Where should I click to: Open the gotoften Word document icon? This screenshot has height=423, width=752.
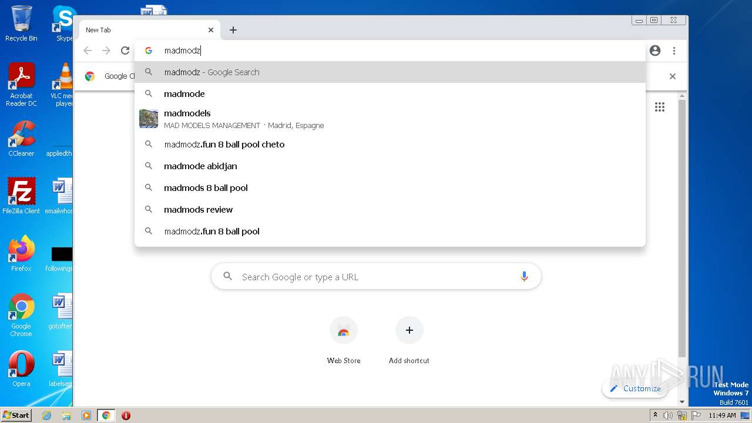pyautogui.click(x=60, y=311)
